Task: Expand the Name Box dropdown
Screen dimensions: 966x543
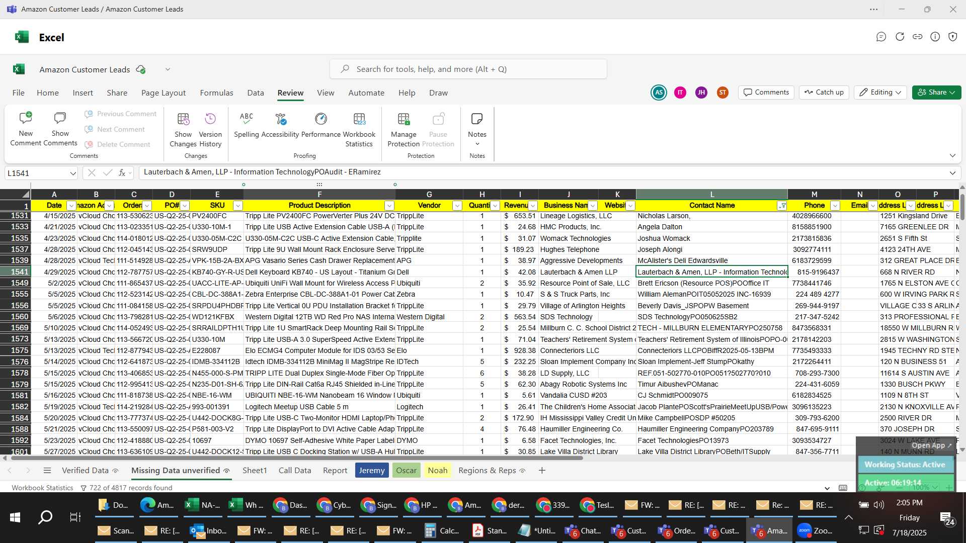Action: coord(72,173)
